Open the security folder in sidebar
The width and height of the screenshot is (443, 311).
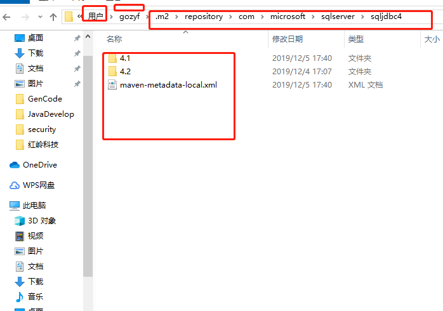click(x=42, y=129)
